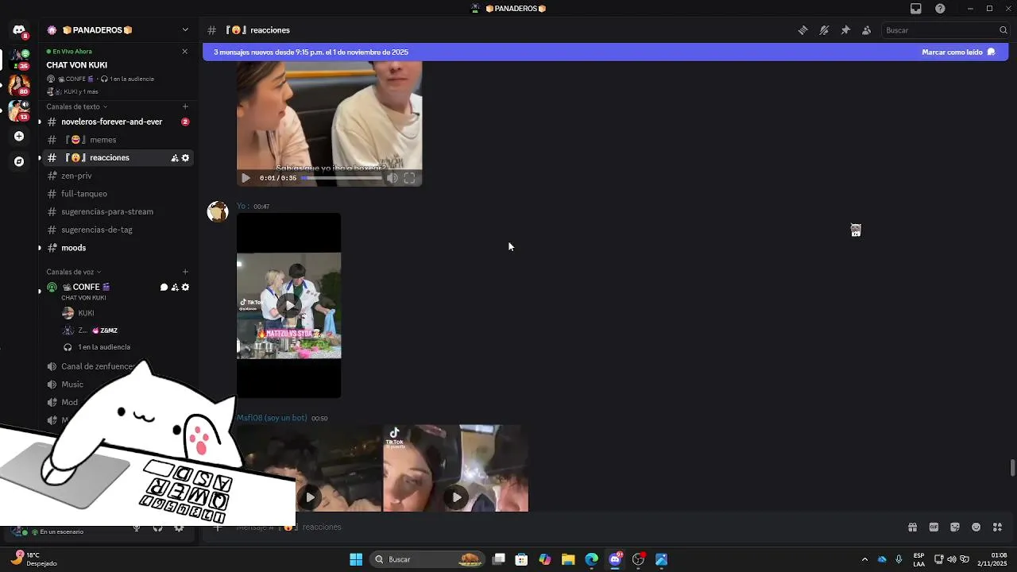Toggle microphone mute in user panel
1017x572 pixels.
point(137,527)
